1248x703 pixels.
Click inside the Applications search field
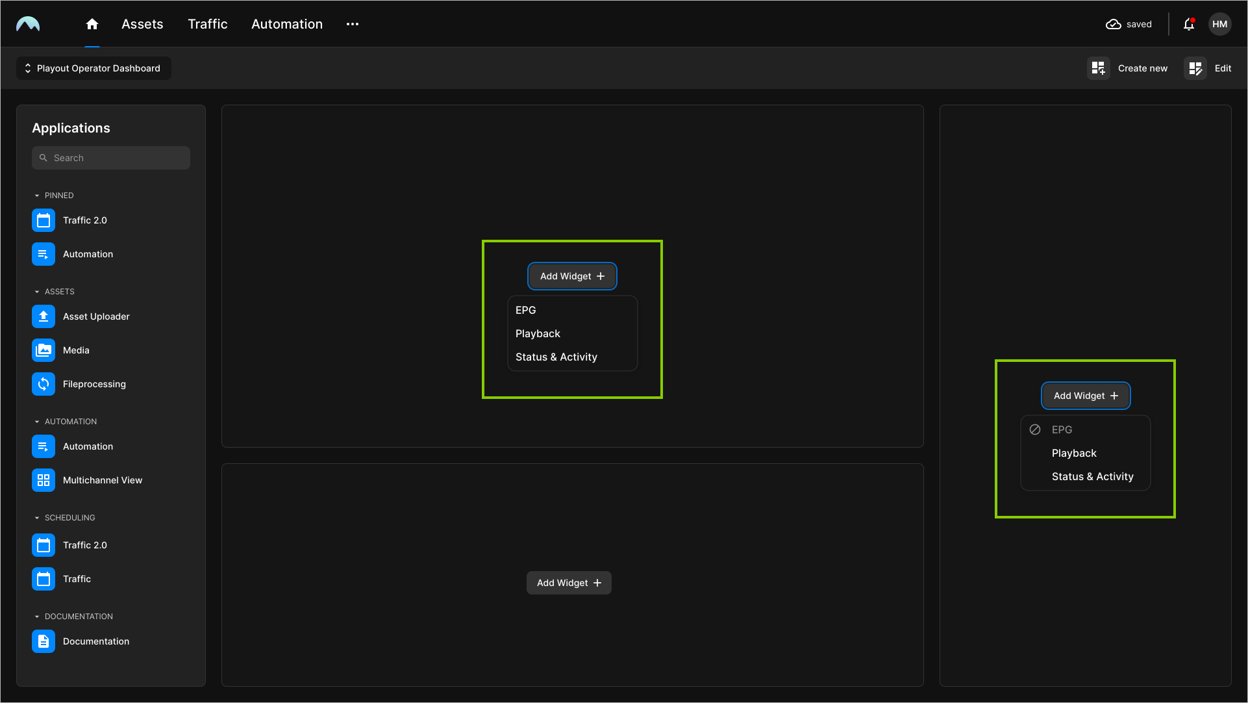pyautogui.click(x=110, y=157)
